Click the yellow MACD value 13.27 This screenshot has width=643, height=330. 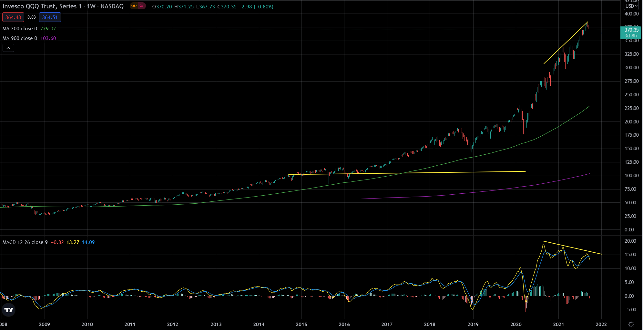pos(73,242)
